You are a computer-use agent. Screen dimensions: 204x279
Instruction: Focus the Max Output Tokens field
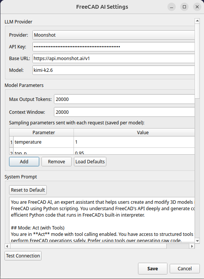click(x=124, y=99)
